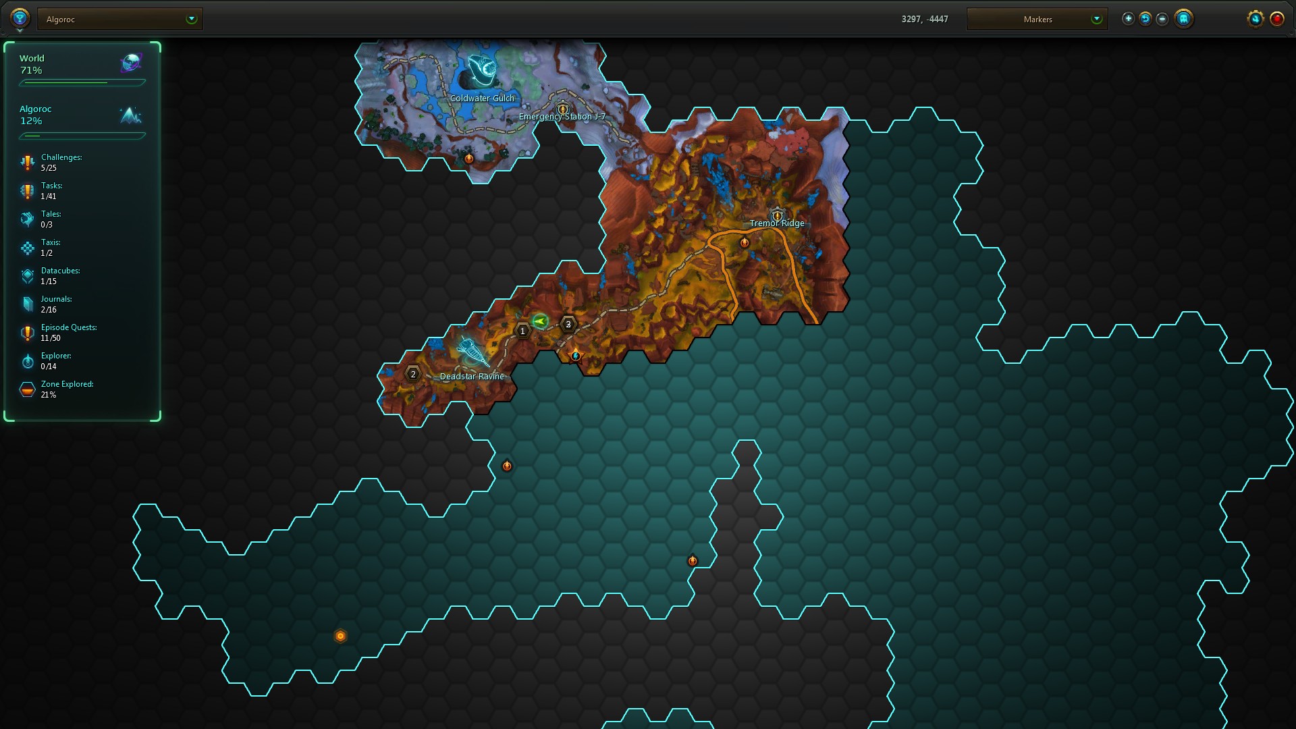Click the blue datacube marker near marker 3
The image size is (1296, 729).
[x=575, y=356]
